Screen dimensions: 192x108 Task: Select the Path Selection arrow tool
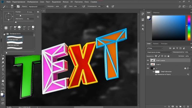3,73
